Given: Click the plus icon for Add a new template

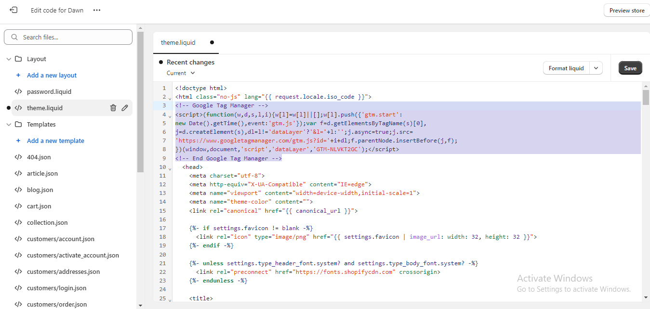Looking at the screenshot, I should [18, 141].
